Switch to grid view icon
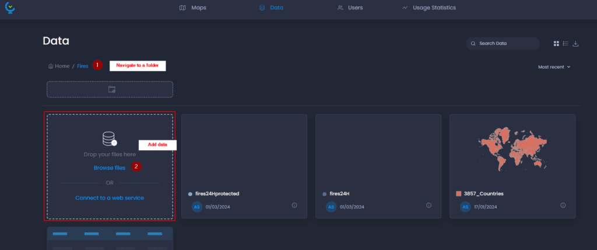The width and height of the screenshot is (597, 250). pyautogui.click(x=556, y=44)
